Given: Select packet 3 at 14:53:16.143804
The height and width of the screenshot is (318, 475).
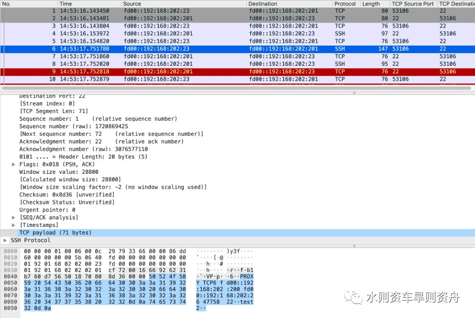Looking at the screenshot, I should (237, 26).
